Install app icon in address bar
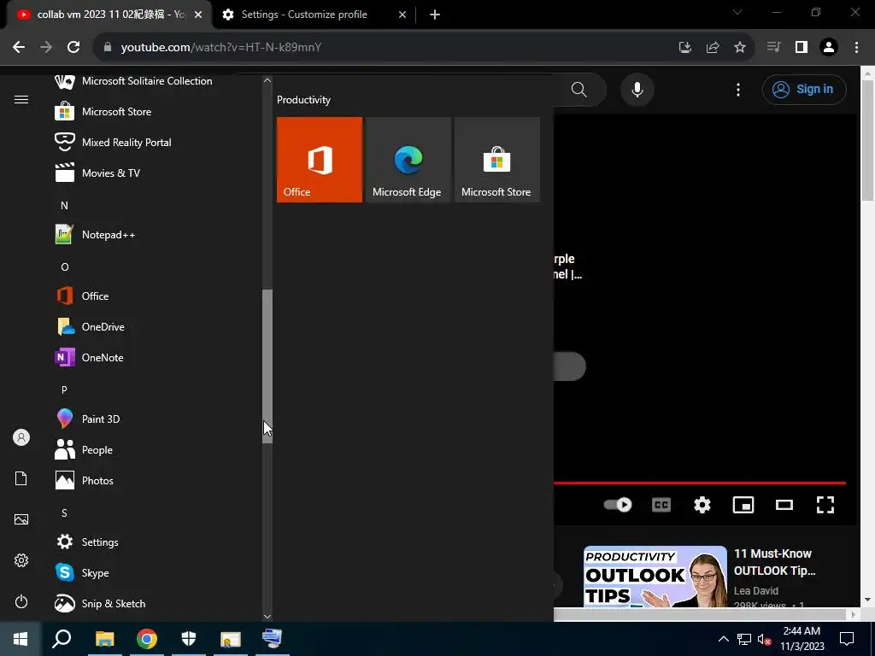Screen dimensions: 875x656 [685, 48]
